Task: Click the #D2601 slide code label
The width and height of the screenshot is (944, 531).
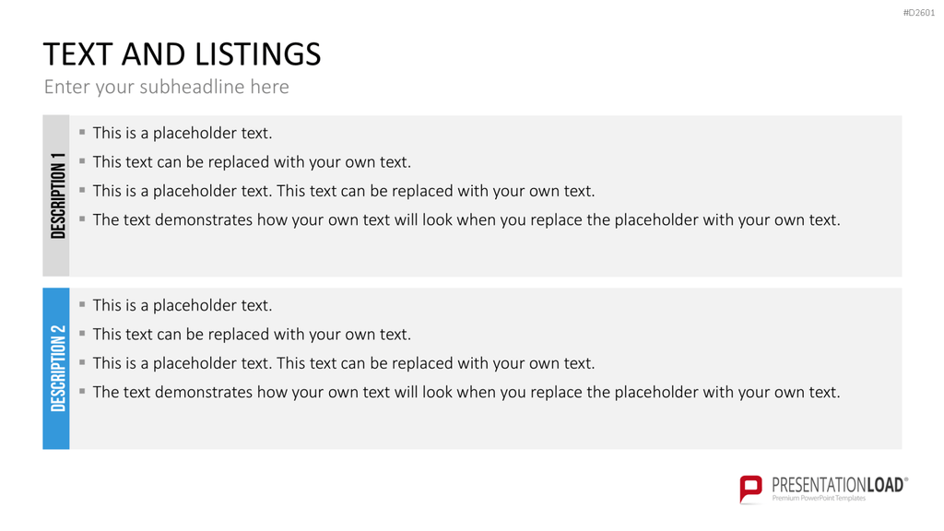Action: (x=919, y=13)
